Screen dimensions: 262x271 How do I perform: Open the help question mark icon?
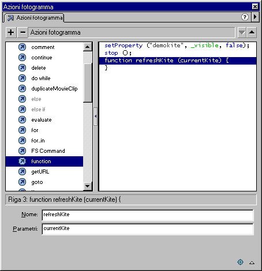tap(245, 17)
